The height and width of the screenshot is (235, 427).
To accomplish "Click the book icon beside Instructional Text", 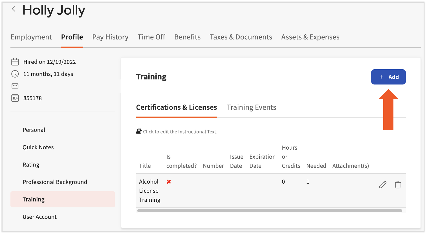I will tap(139, 131).
